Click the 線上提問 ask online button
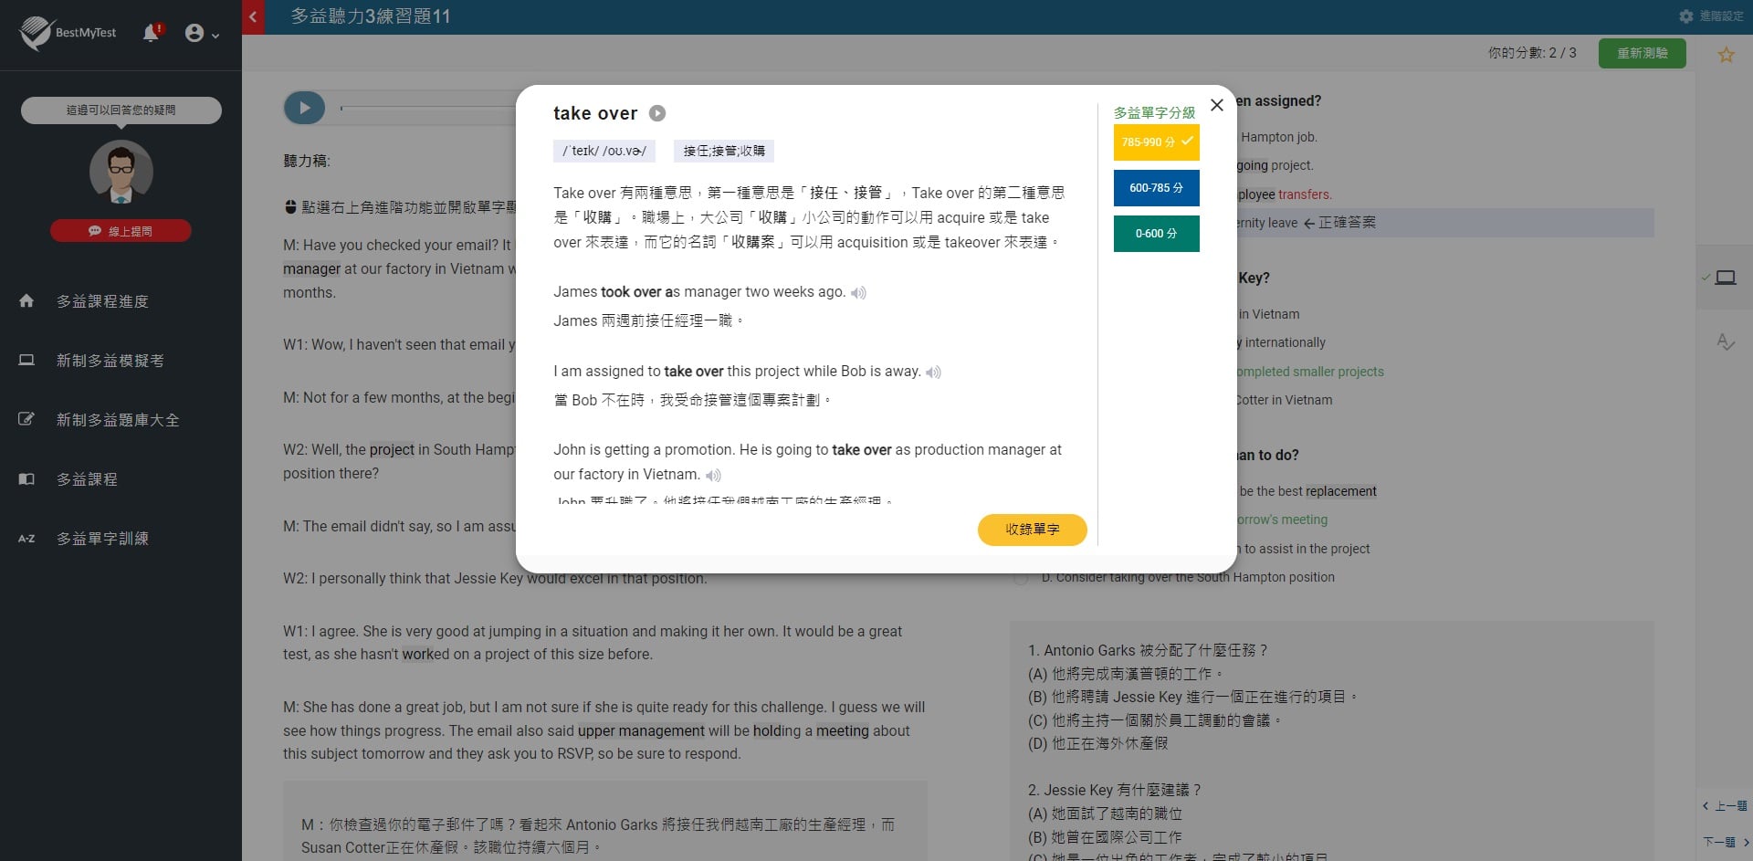 (x=121, y=231)
